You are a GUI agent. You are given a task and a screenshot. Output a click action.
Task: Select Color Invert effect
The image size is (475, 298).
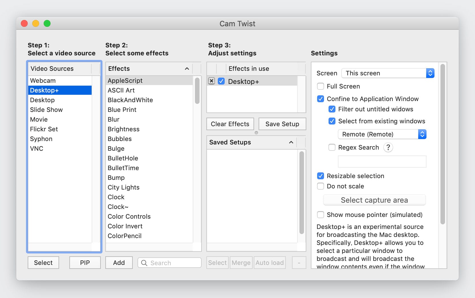[149, 226]
